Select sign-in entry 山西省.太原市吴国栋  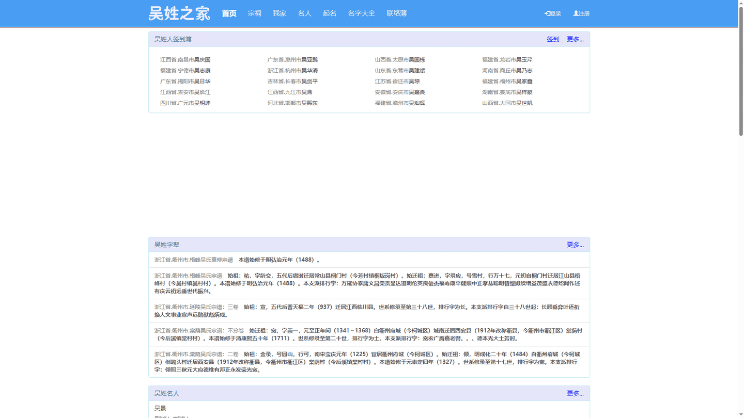(x=400, y=60)
